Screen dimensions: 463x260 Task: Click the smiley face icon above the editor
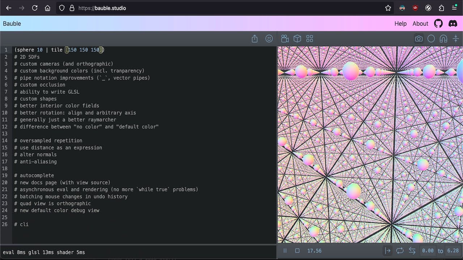tap(269, 39)
